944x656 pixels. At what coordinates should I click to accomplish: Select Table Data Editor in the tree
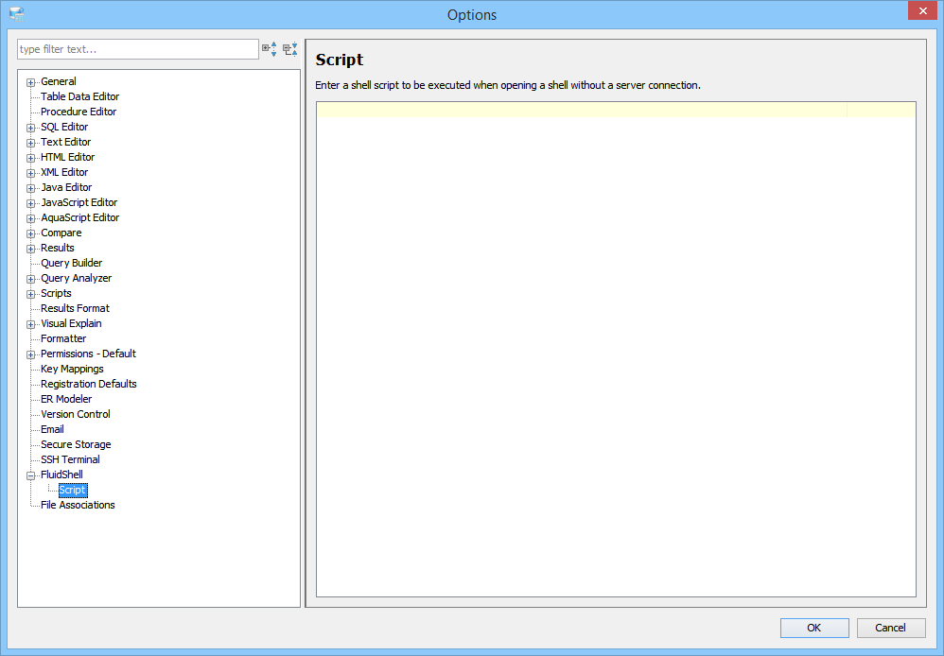pos(79,96)
